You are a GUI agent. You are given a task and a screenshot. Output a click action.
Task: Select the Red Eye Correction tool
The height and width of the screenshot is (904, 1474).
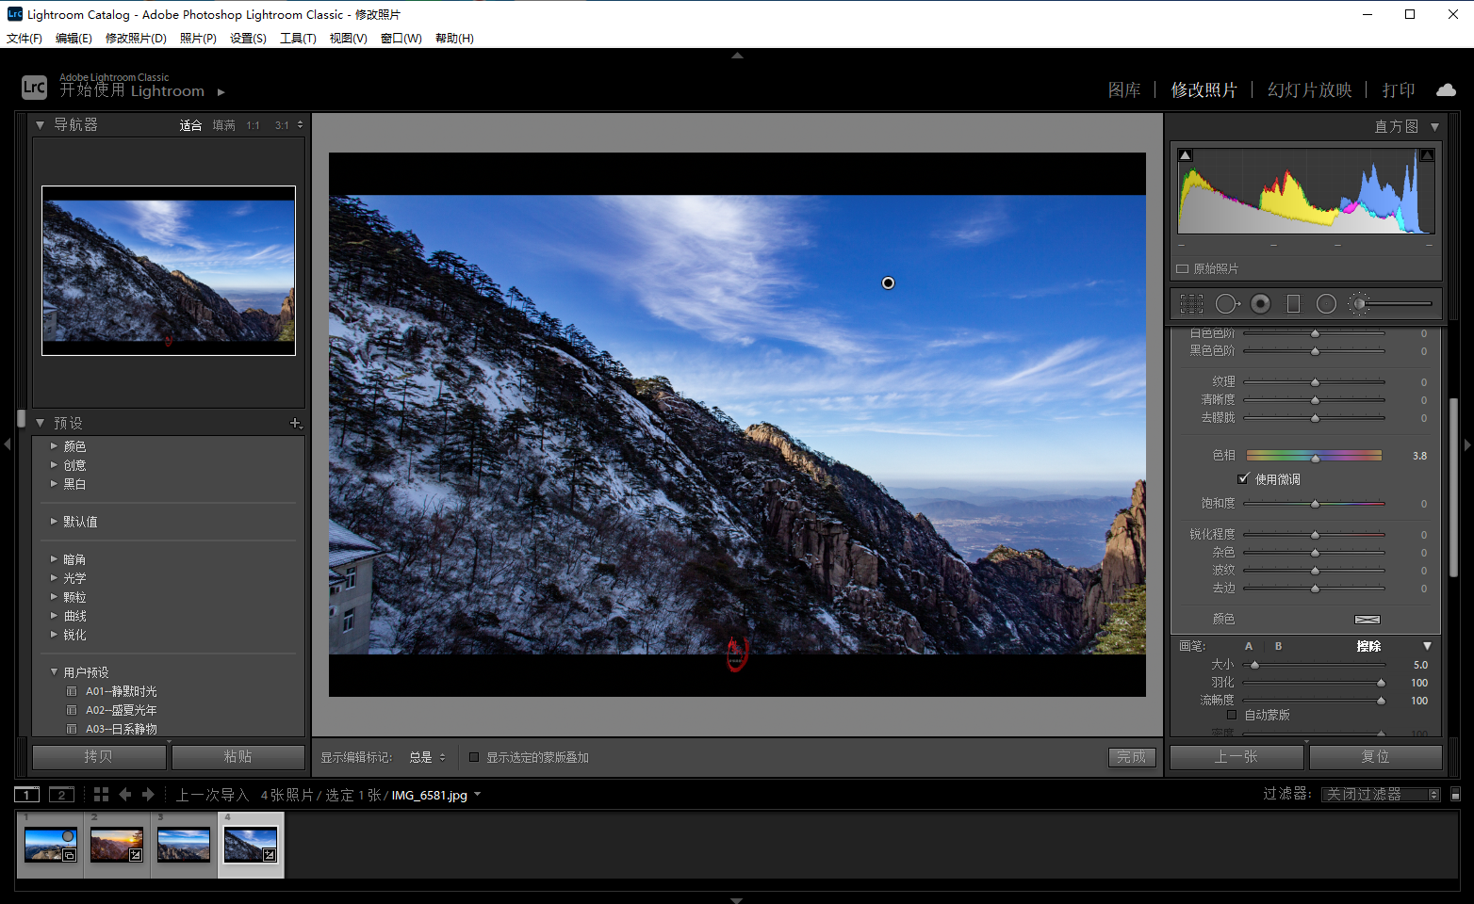click(1261, 304)
